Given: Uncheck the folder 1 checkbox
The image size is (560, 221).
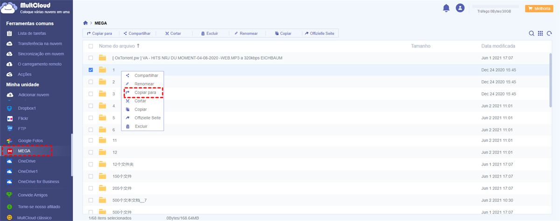Looking at the screenshot, I should (x=91, y=70).
